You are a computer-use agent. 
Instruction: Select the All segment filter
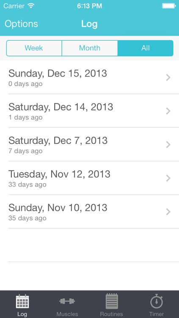pos(146,48)
